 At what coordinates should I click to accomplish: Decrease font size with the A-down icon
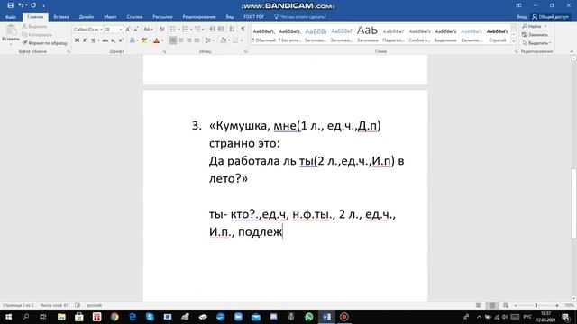[136, 29]
